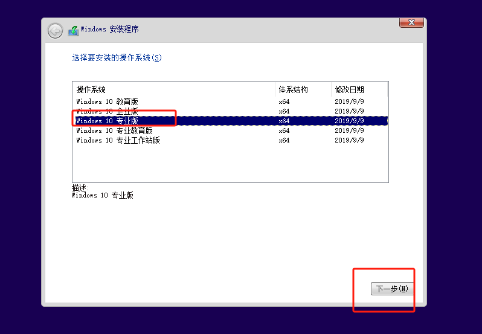Select the Windows 10 企业版 row

[230, 111]
